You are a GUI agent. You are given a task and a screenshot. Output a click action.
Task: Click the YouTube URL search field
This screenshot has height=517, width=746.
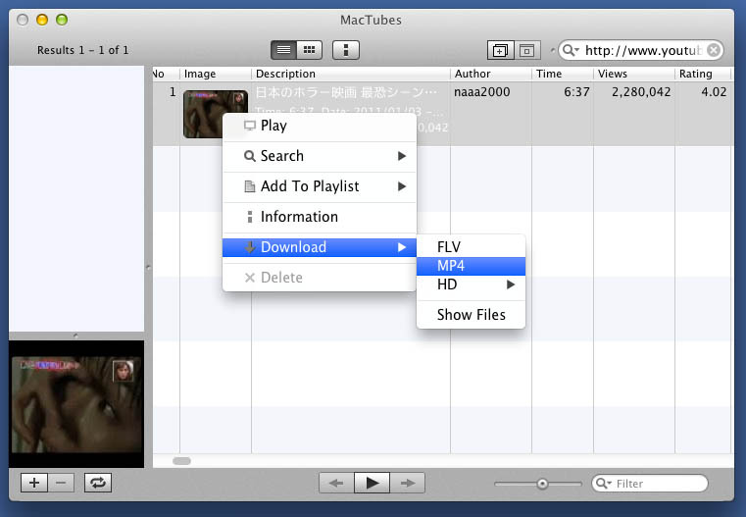(642, 50)
